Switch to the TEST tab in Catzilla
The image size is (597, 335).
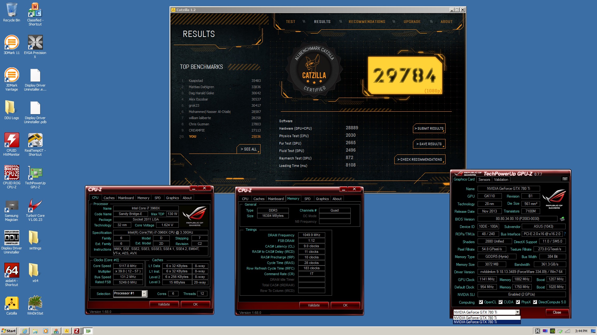[x=291, y=22]
